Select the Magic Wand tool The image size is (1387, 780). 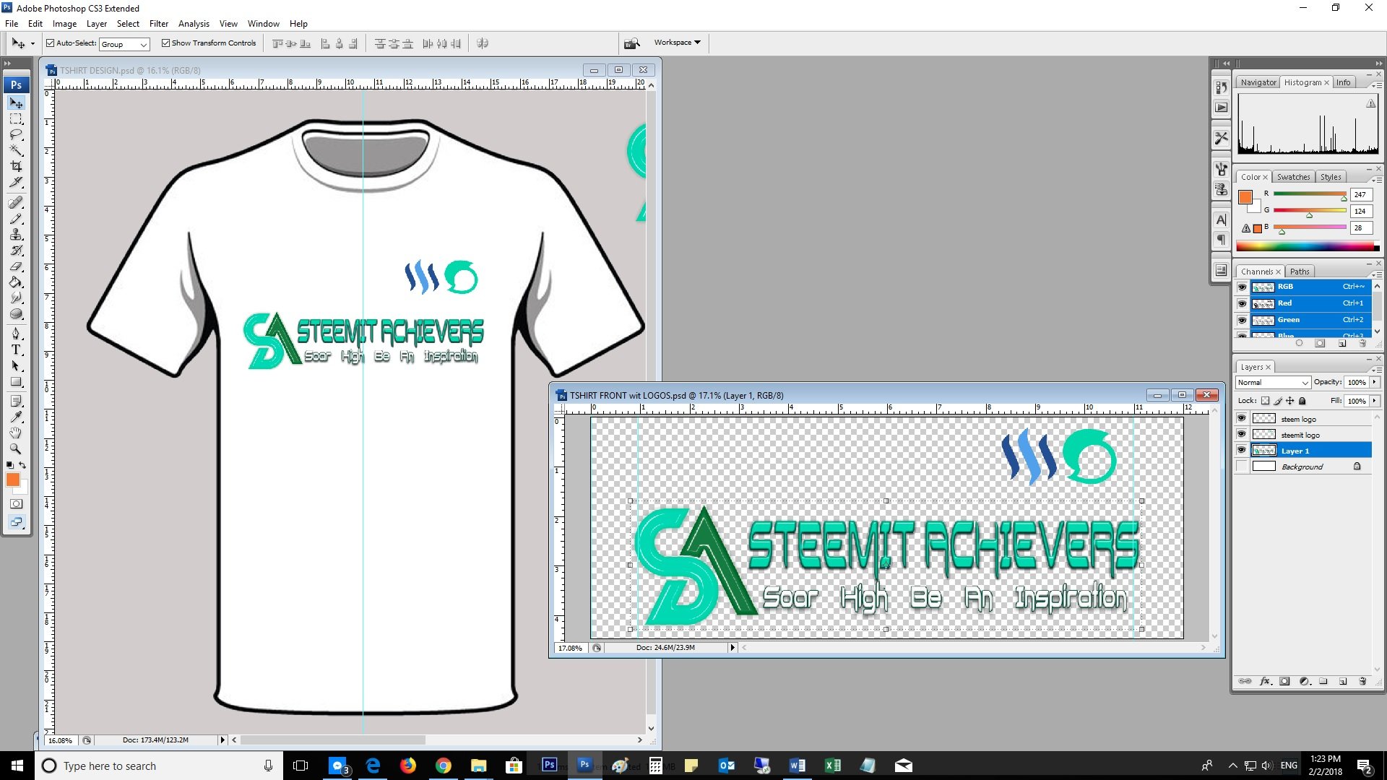(16, 151)
